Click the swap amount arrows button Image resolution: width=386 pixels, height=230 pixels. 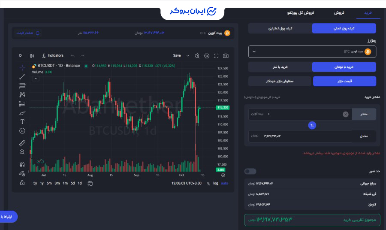312,125
